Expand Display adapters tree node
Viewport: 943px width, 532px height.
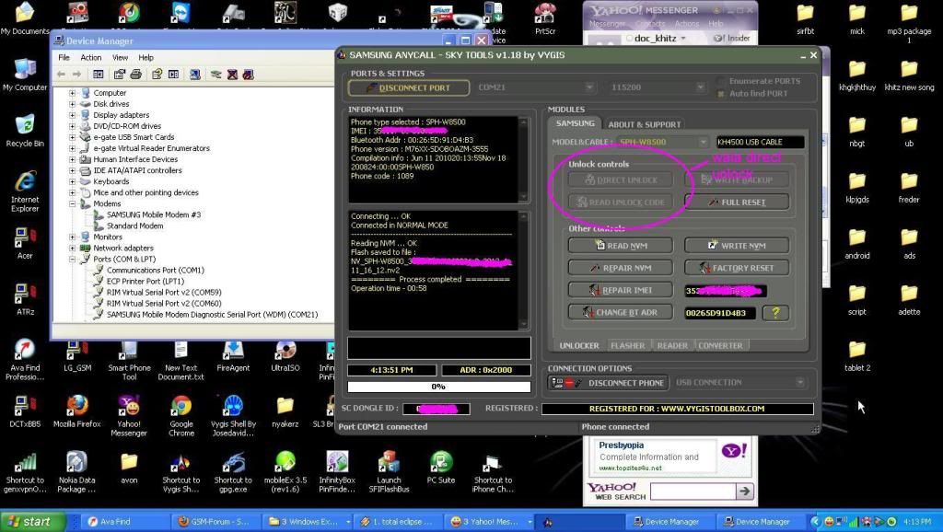tap(72, 115)
